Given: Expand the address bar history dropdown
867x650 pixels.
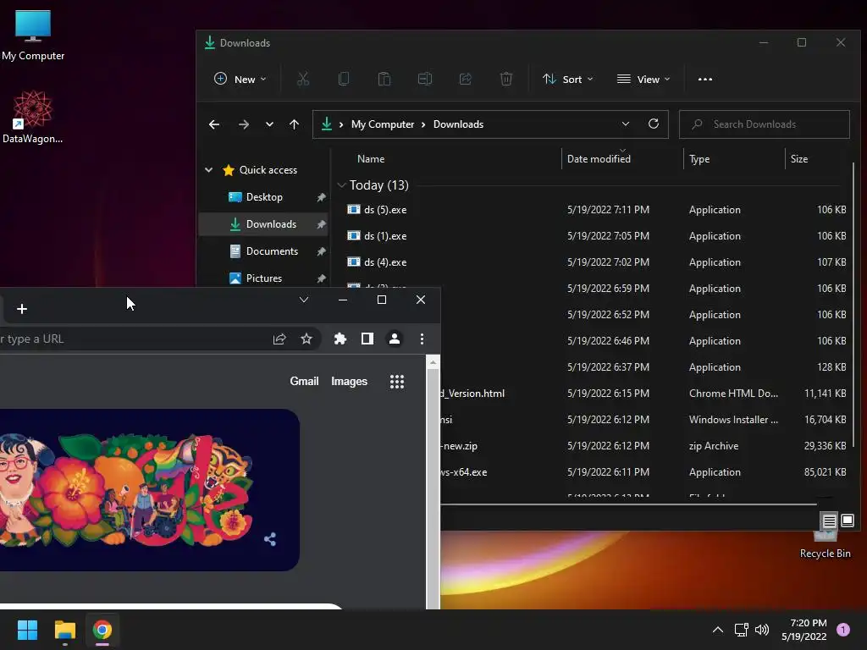Looking at the screenshot, I should coord(626,124).
